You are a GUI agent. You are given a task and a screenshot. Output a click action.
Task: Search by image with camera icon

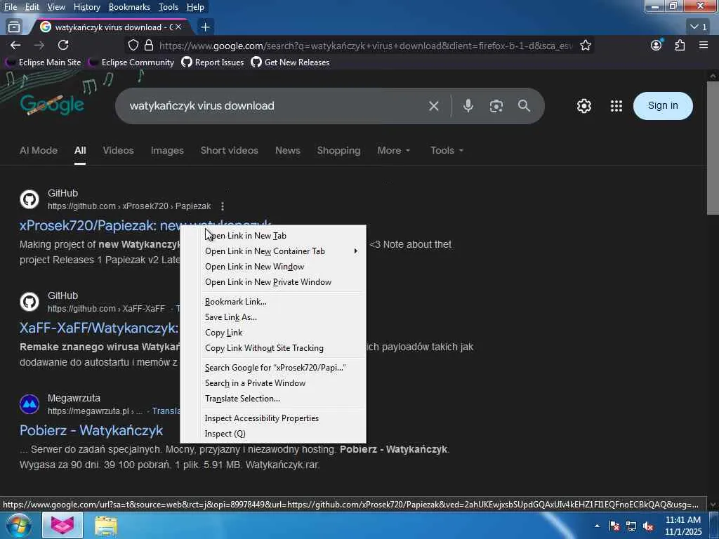coord(496,106)
